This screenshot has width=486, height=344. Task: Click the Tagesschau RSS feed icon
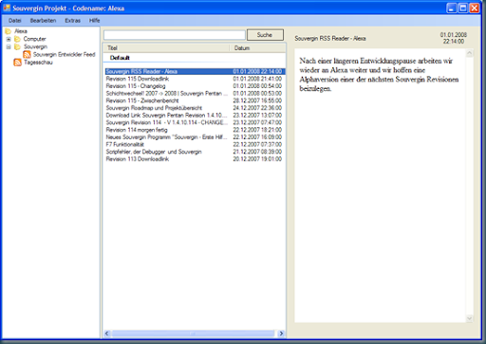17,63
